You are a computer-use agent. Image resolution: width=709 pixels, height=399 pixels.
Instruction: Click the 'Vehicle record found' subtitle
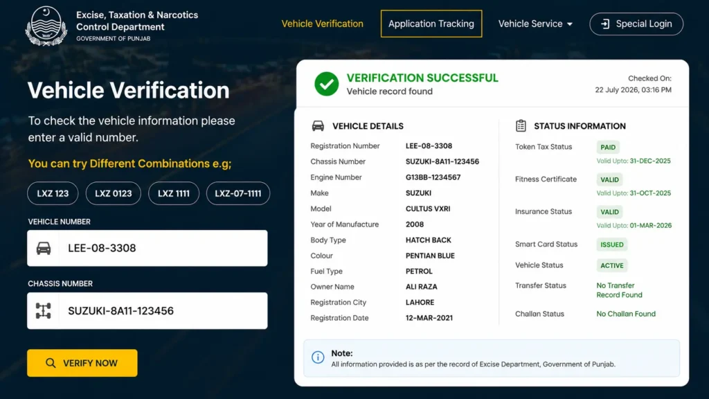point(390,91)
